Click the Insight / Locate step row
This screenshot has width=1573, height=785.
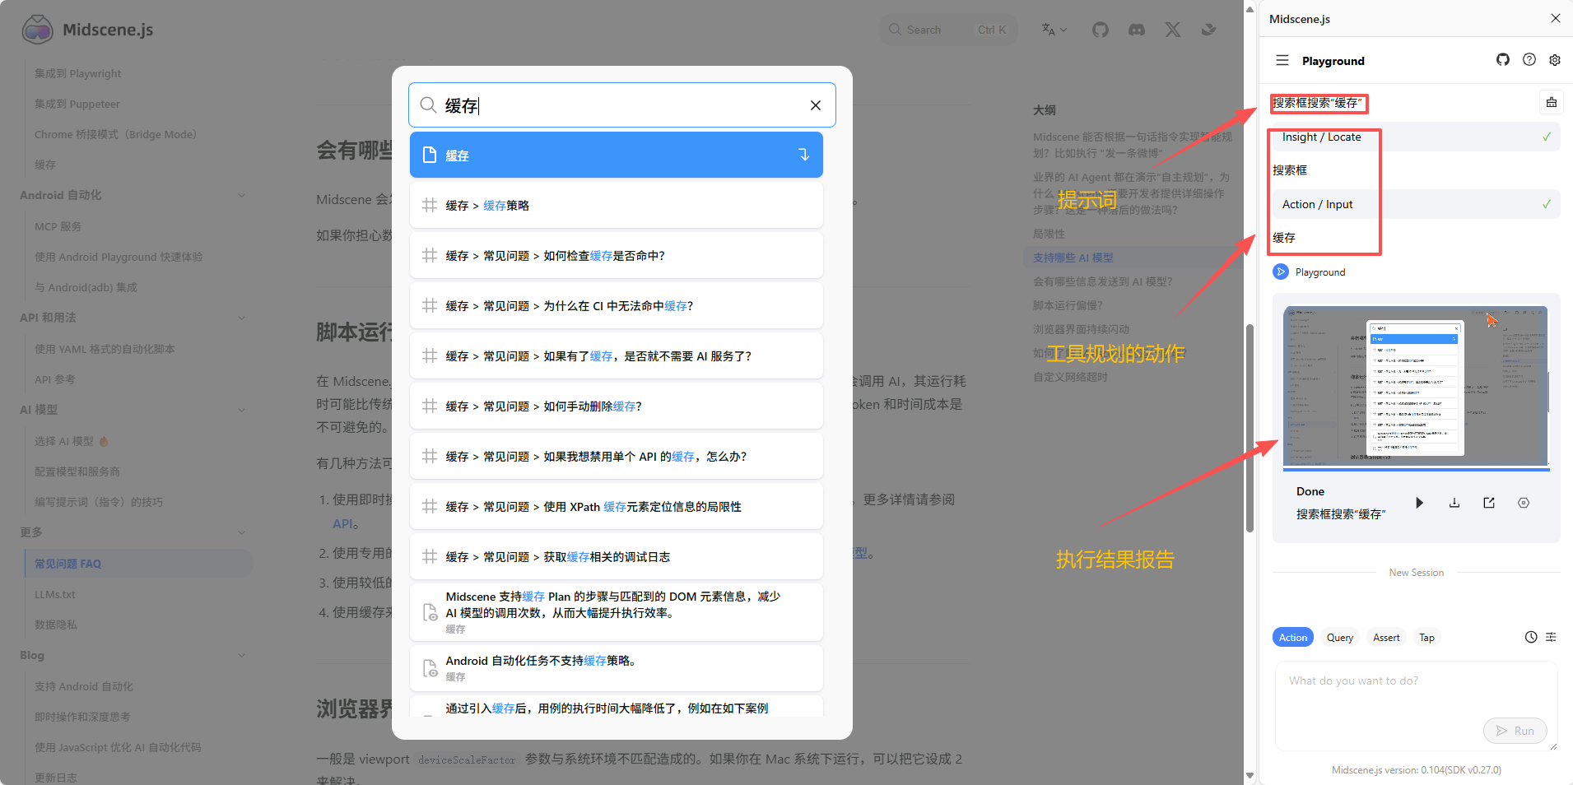(x=1416, y=137)
